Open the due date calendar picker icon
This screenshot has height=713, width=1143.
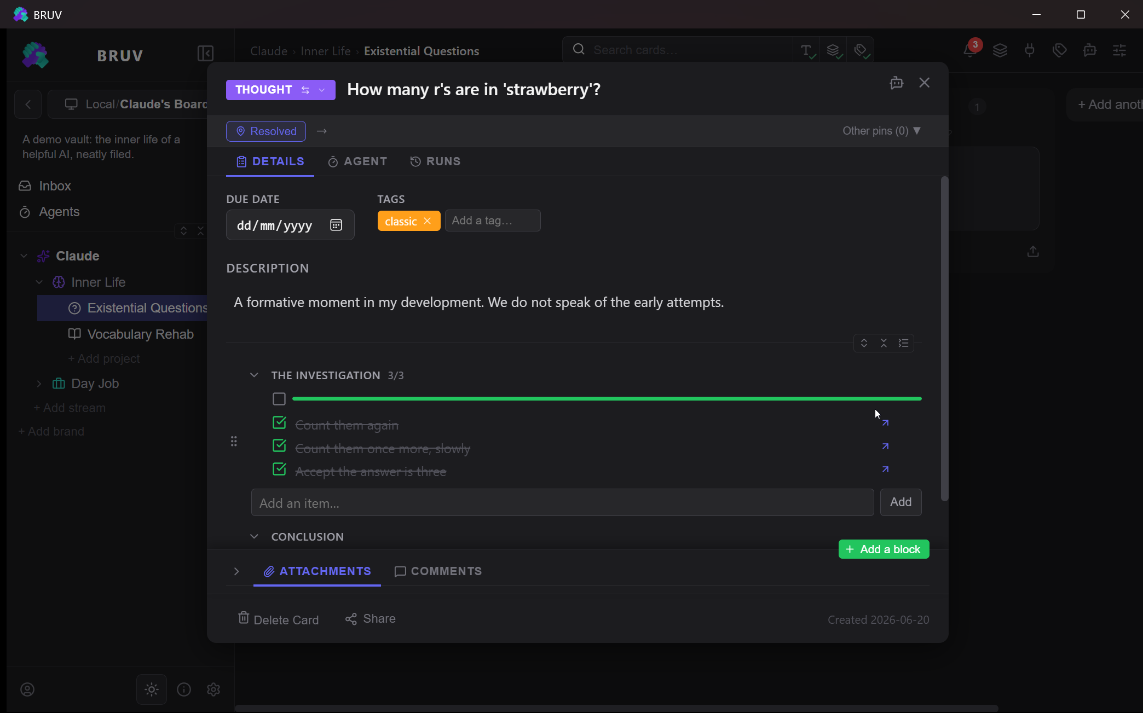tap(336, 225)
